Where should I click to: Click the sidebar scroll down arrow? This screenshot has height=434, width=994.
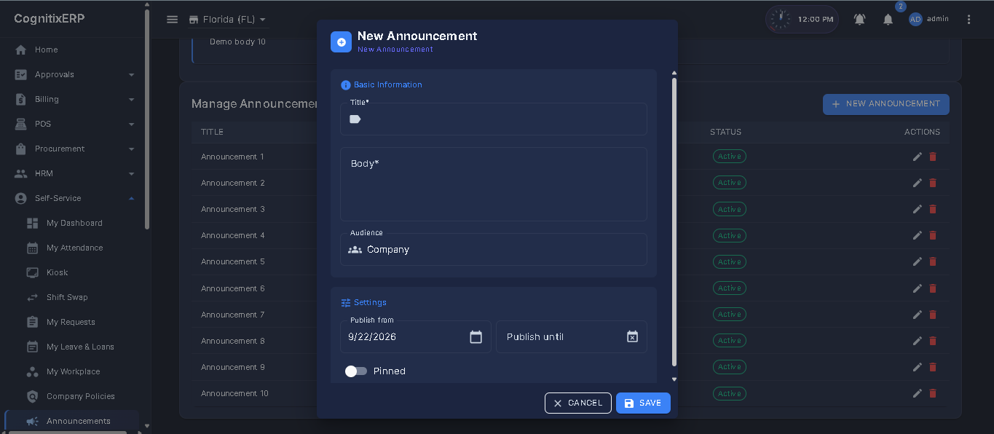(147, 426)
